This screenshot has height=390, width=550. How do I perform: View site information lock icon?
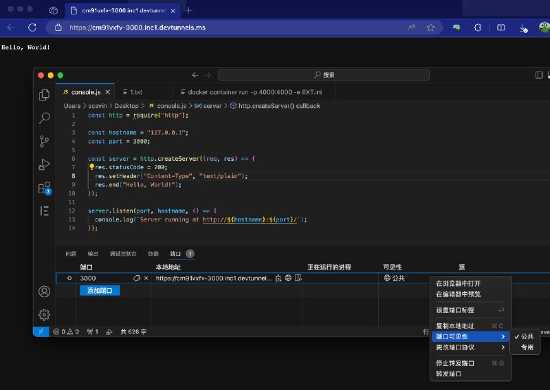point(58,28)
